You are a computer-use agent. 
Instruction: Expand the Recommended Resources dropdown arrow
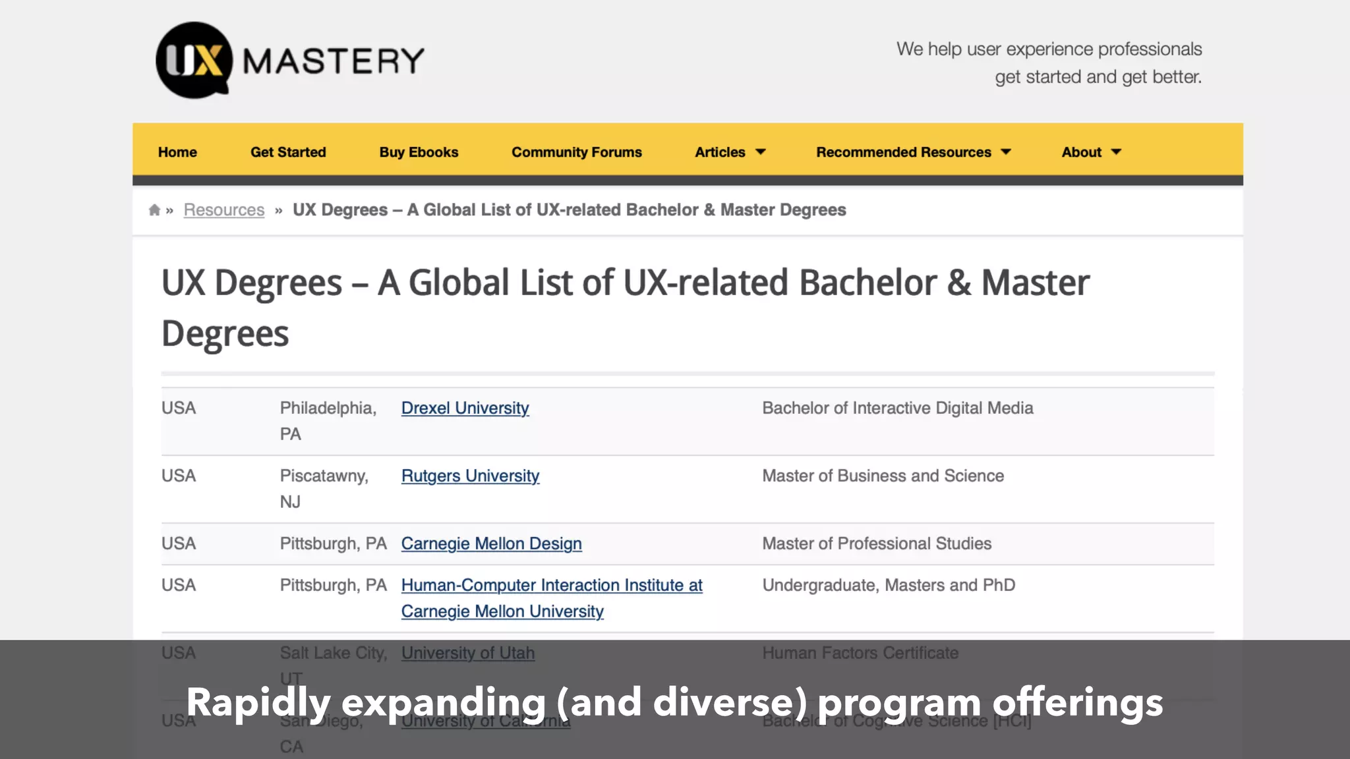[1006, 152]
